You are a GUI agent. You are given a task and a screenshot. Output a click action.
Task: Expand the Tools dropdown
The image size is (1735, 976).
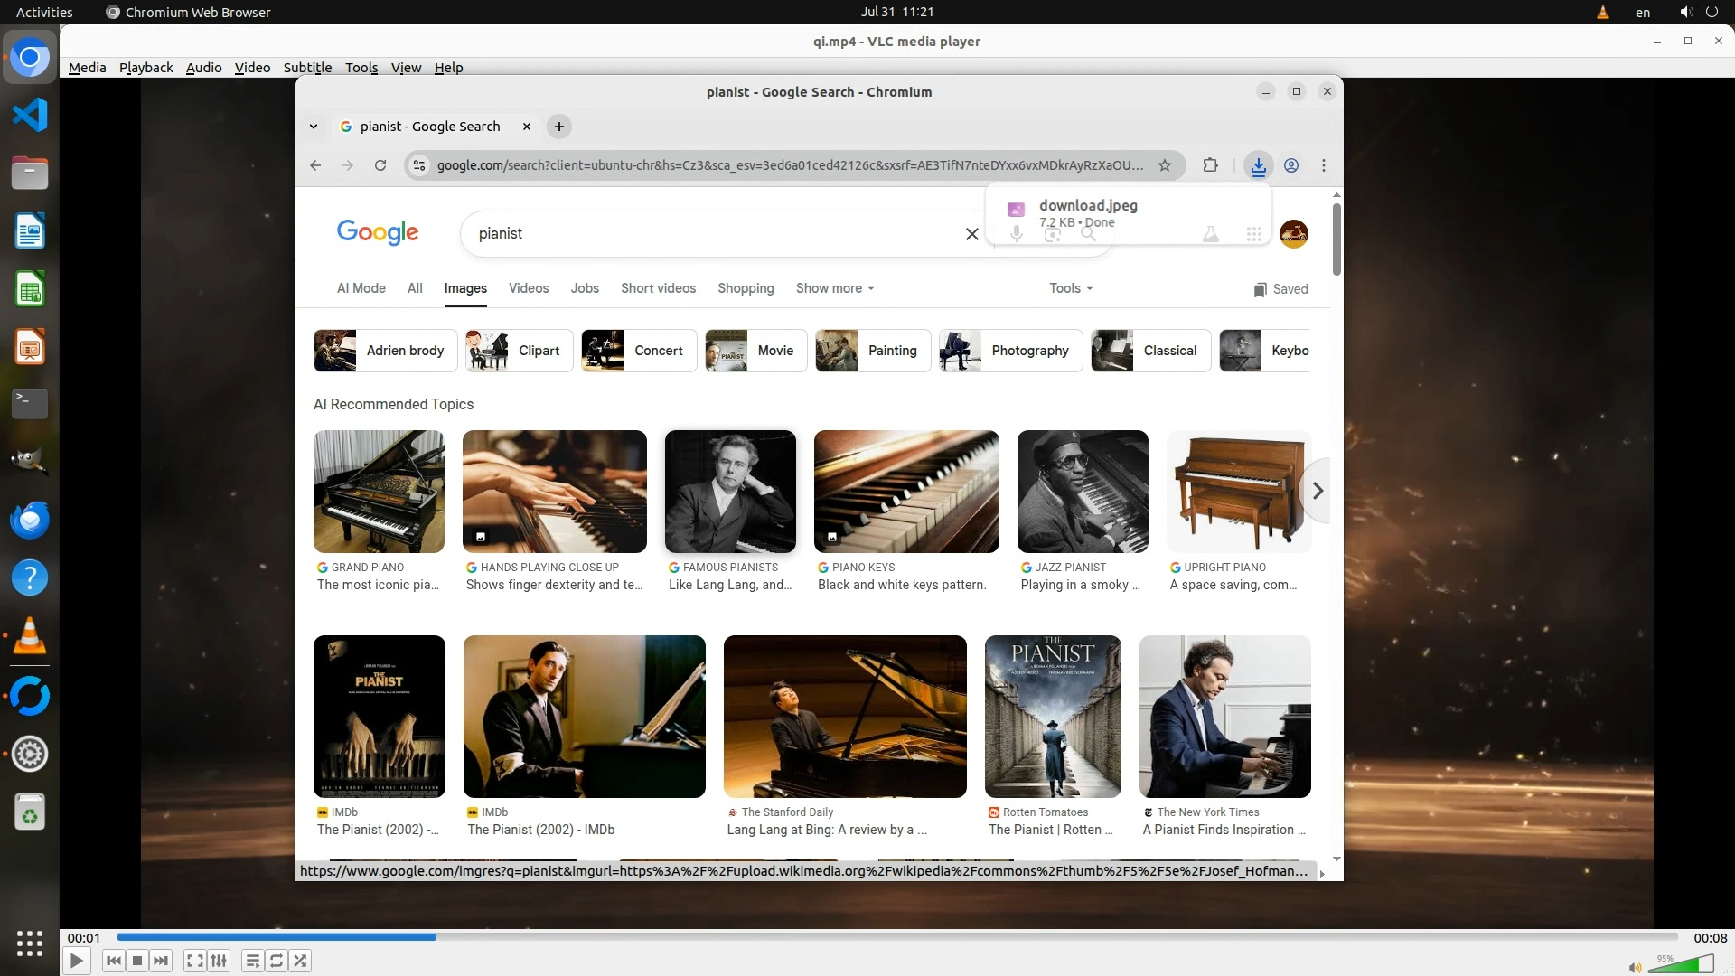point(1071,288)
